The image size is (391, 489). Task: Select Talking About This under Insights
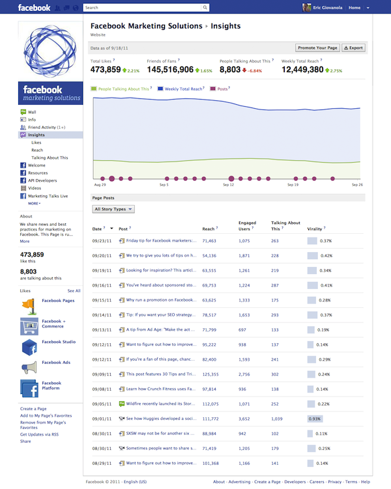(50, 158)
